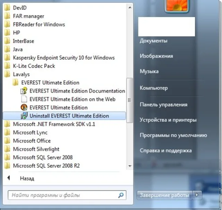
Task: Open the Документы link
Action: point(153,41)
